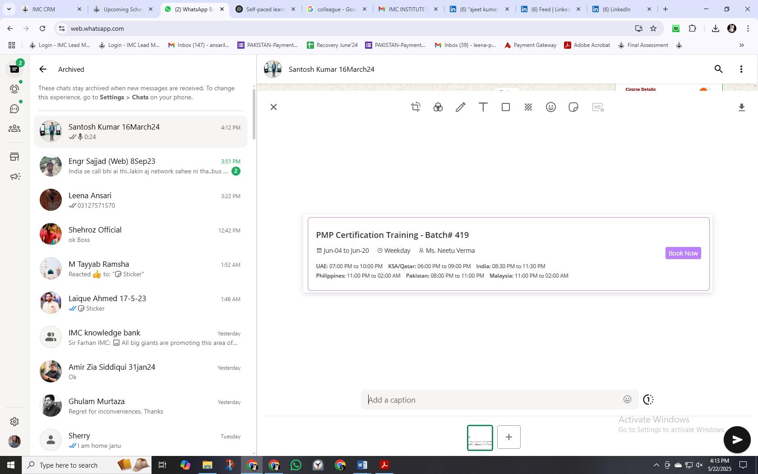Screen dimensions: 758x474
Task: Toggle HD quality media setting
Action: click(x=598, y=107)
